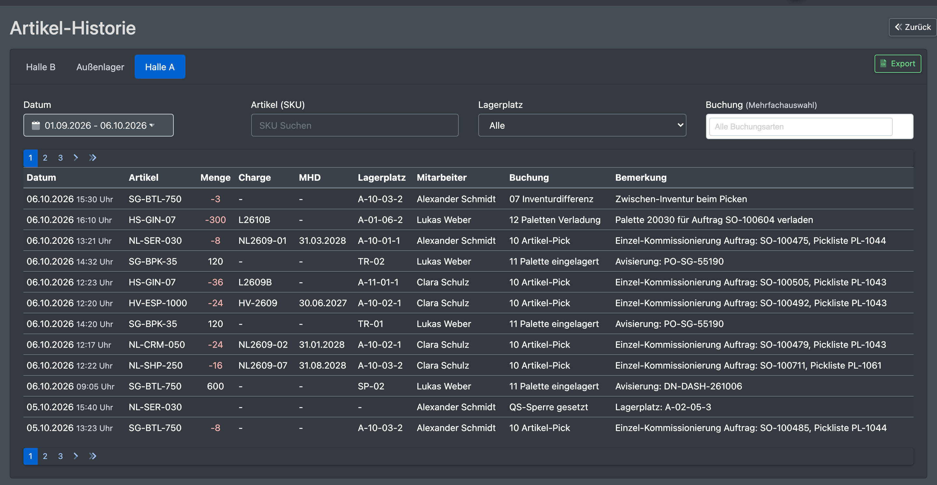Click the HV-ESP-1000 article cell
937x485 pixels.
point(158,303)
